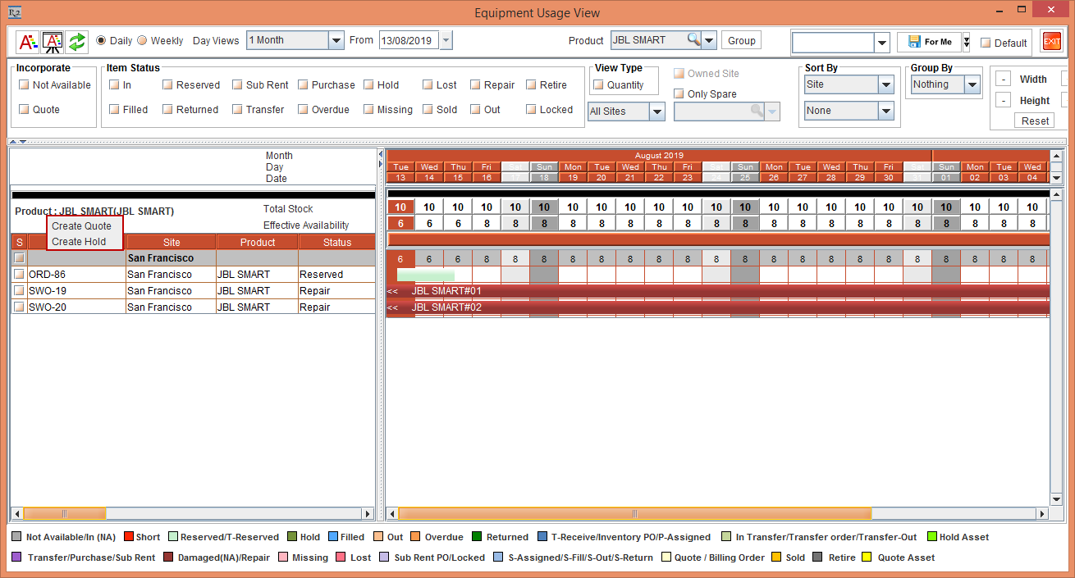Enable the Quantity view type checkbox
Viewport: 1075px width, 578px height.
[598, 84]
